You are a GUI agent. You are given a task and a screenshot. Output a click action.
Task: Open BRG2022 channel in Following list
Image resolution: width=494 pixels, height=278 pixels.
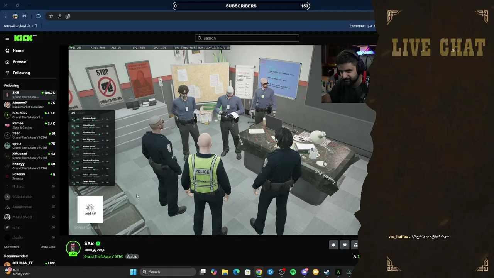(30, 115)
